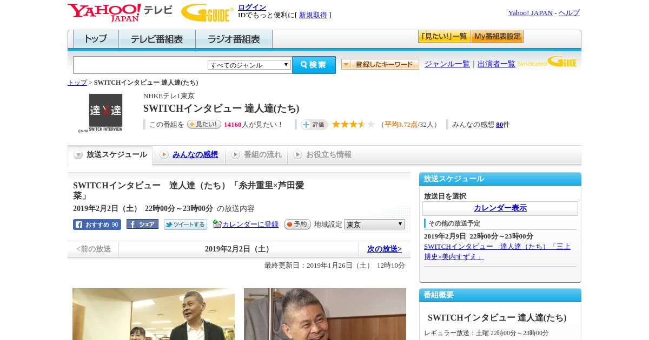Focus the program search text field

click(140, 65)
